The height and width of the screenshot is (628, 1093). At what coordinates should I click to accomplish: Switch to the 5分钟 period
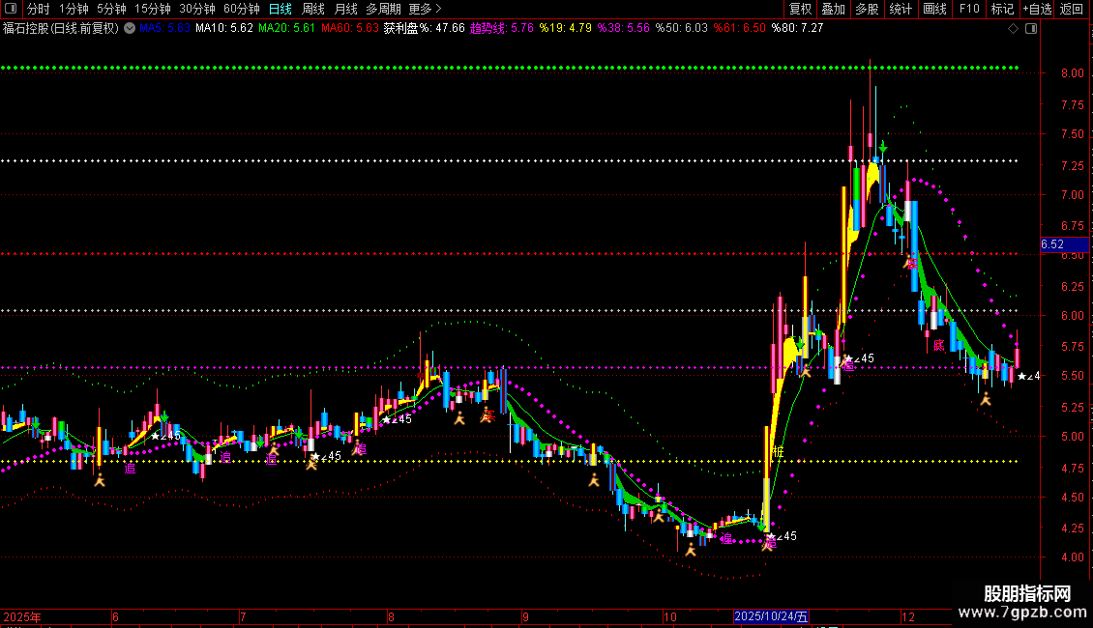[x=111, y=9]
